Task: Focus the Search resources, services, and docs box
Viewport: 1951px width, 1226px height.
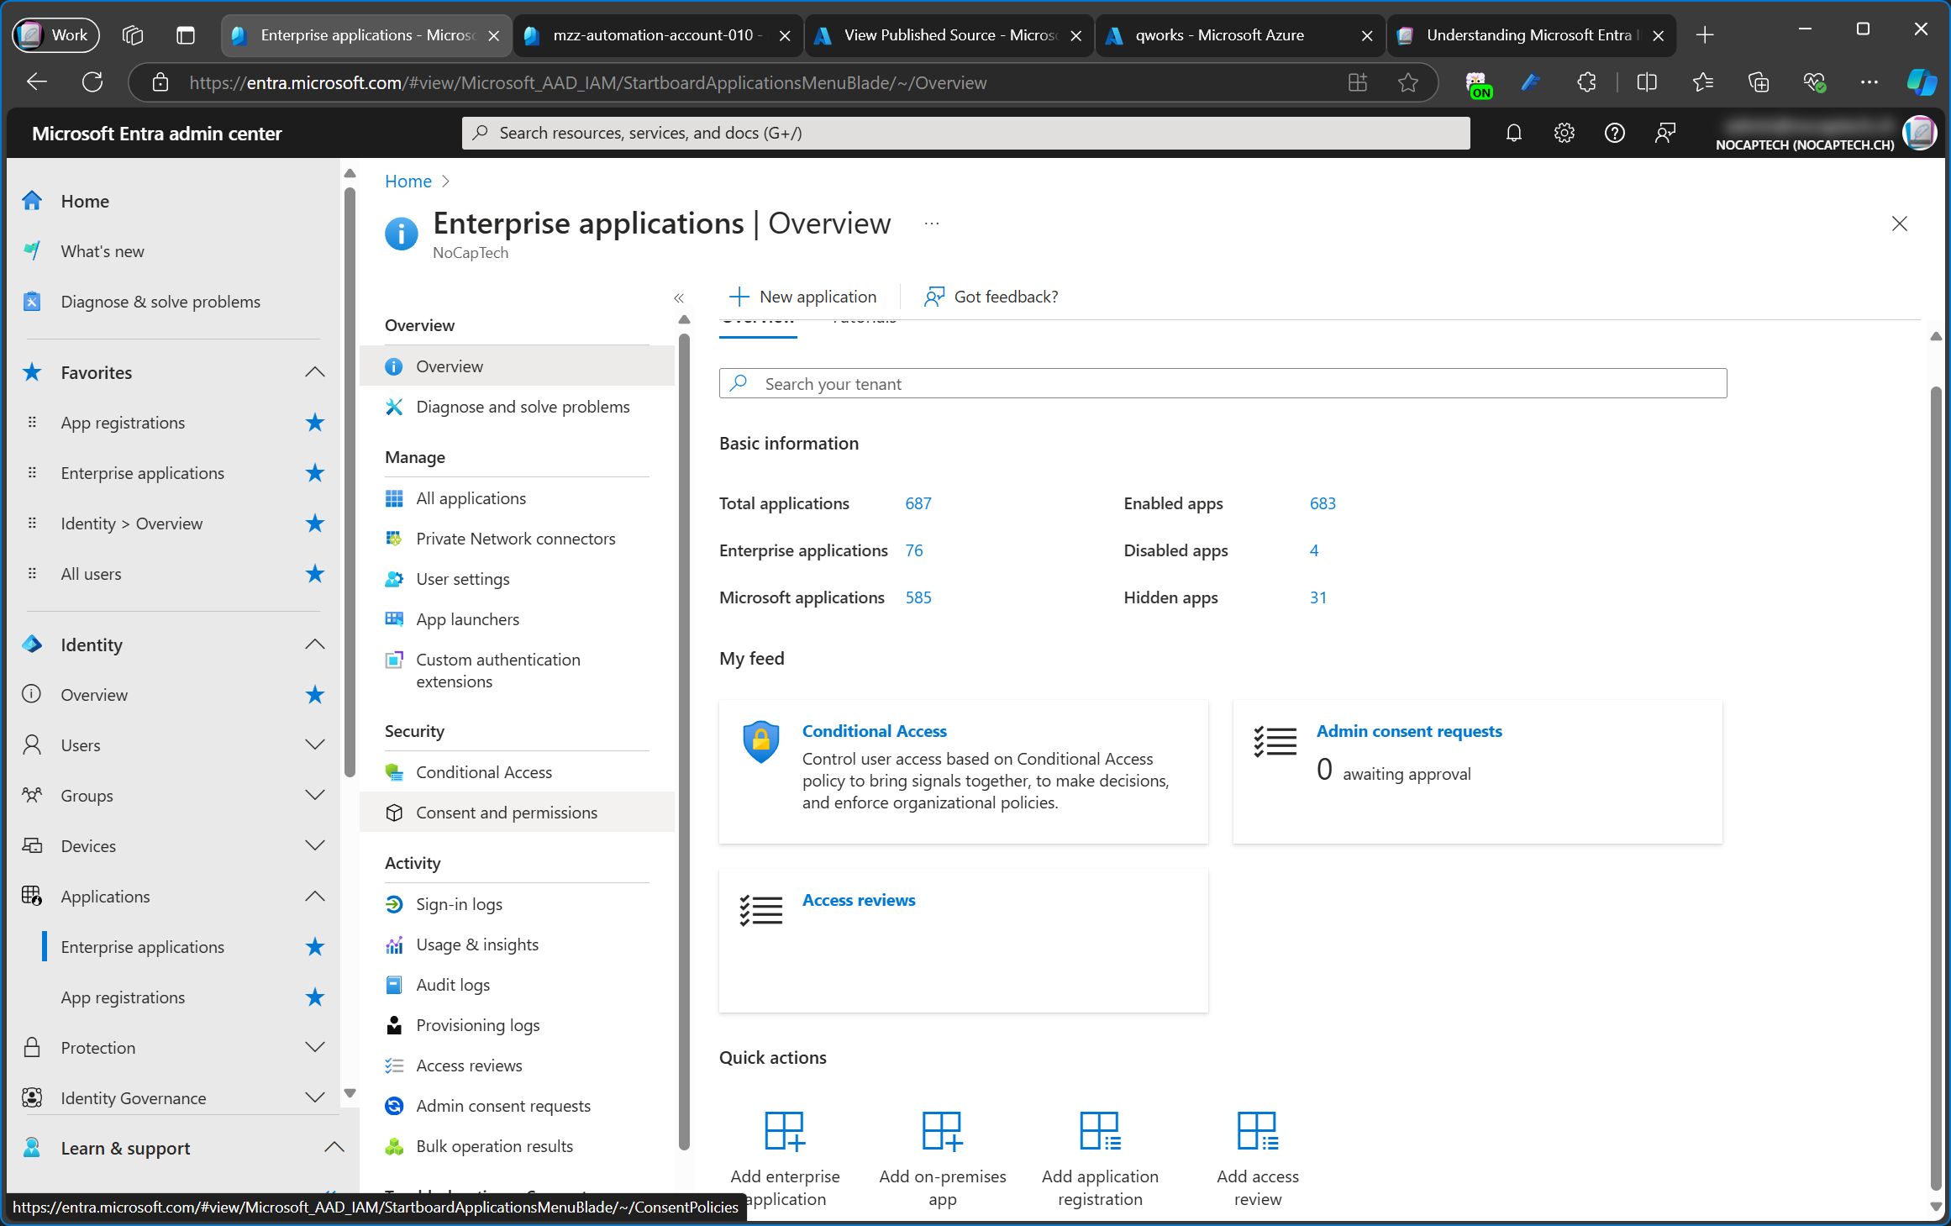Action: point(965,133)
